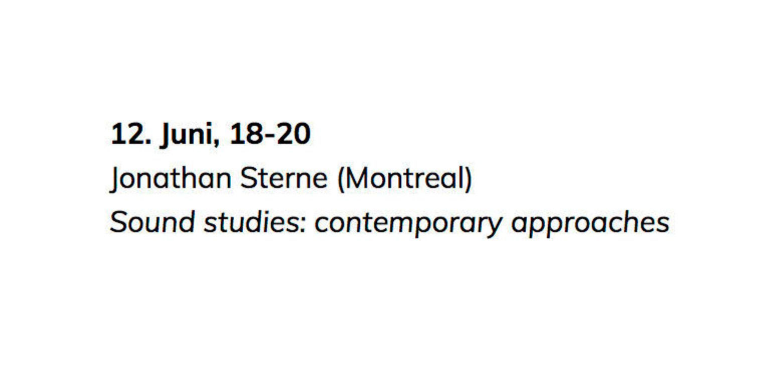770x376 pixels.
Task: Select the bold word "Juni"
Action: pyautogui.click(x=187, y=135)
